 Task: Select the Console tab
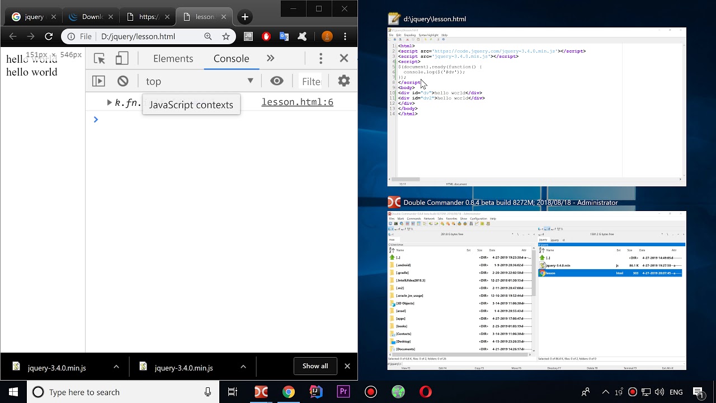(x=231, y=58)
